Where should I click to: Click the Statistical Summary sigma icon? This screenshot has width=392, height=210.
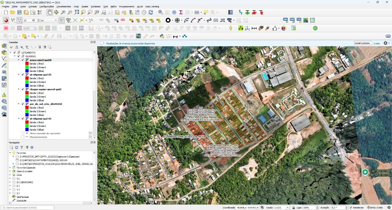tap(181, 12)
